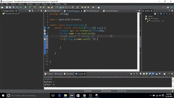The width and height of the screenshot is (174, 98).
Task: Click the Windows Start button
Action: (3, 96)
